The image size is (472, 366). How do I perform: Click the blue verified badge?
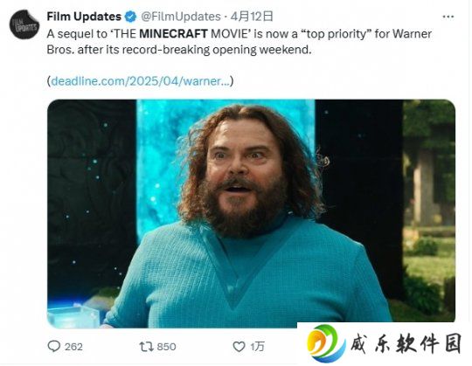130,17
